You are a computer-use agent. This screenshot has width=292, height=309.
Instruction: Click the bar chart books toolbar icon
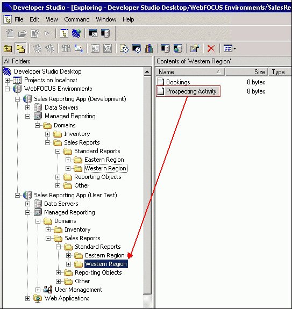click(149, 48)
